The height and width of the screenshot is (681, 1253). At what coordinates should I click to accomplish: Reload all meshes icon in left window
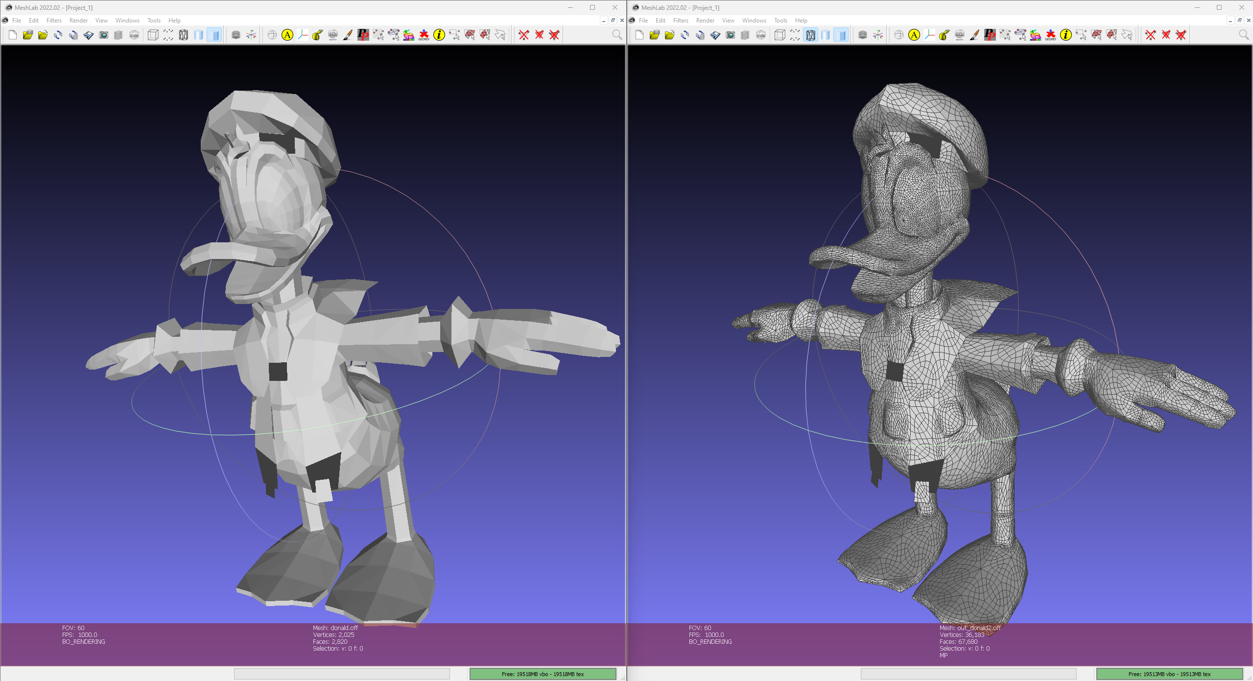click(x=73, y=35)
